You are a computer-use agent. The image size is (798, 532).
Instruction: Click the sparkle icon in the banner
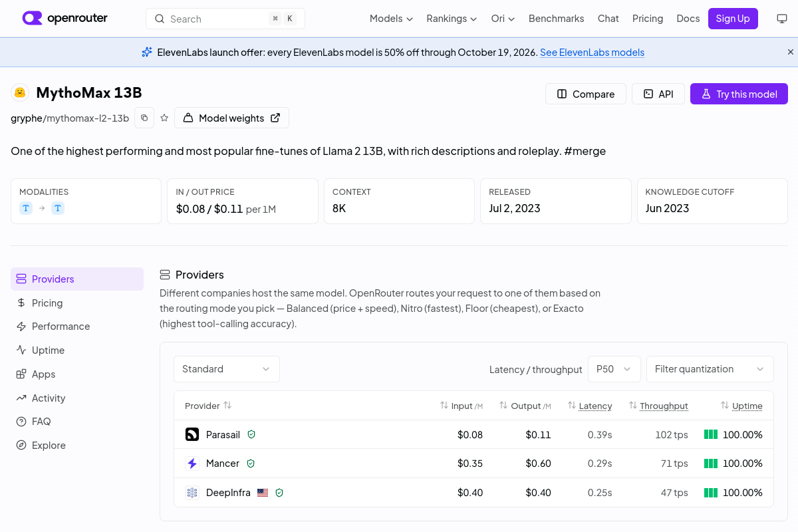point(147,52)
